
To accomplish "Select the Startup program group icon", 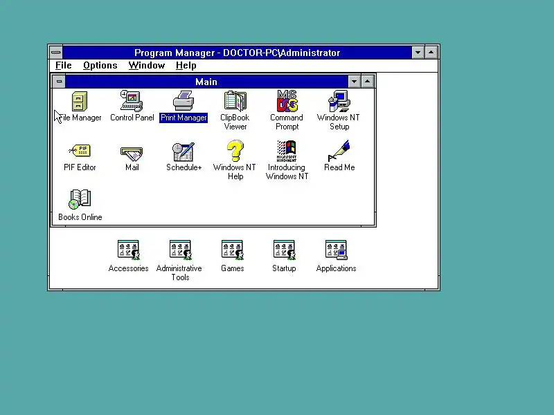I will tap(284, 250).
